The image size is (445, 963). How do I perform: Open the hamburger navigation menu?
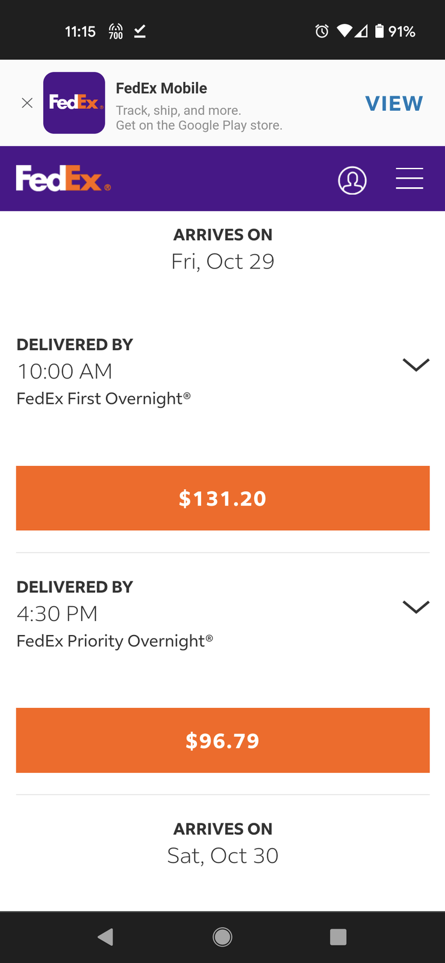409,178
